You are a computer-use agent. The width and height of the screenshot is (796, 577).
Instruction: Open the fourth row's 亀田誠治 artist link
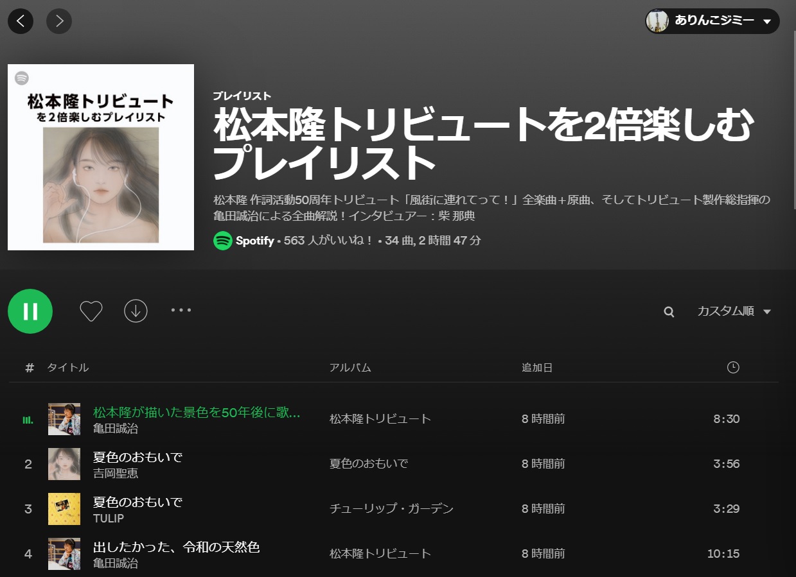pyautogui.click(x=116, y=564)
